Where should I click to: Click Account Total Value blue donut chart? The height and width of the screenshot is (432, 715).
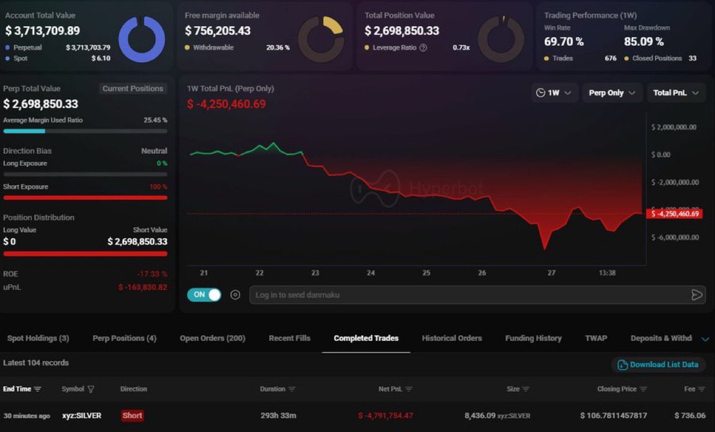pyautogui.click(x=142, y=39)
